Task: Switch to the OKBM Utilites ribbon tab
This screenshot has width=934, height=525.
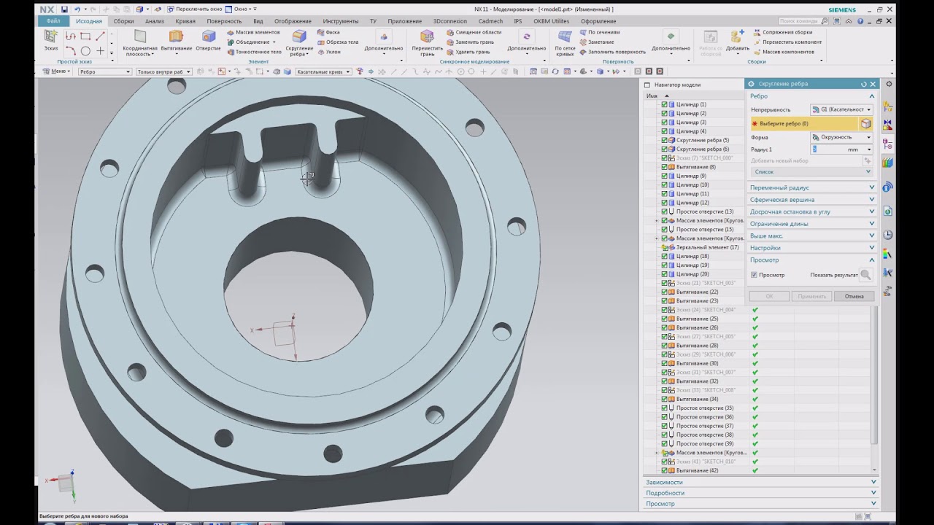Action: coord(552,21)
